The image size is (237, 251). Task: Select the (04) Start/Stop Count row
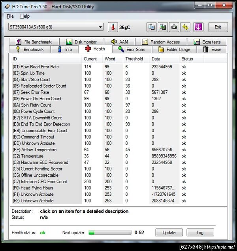point(118,80)
